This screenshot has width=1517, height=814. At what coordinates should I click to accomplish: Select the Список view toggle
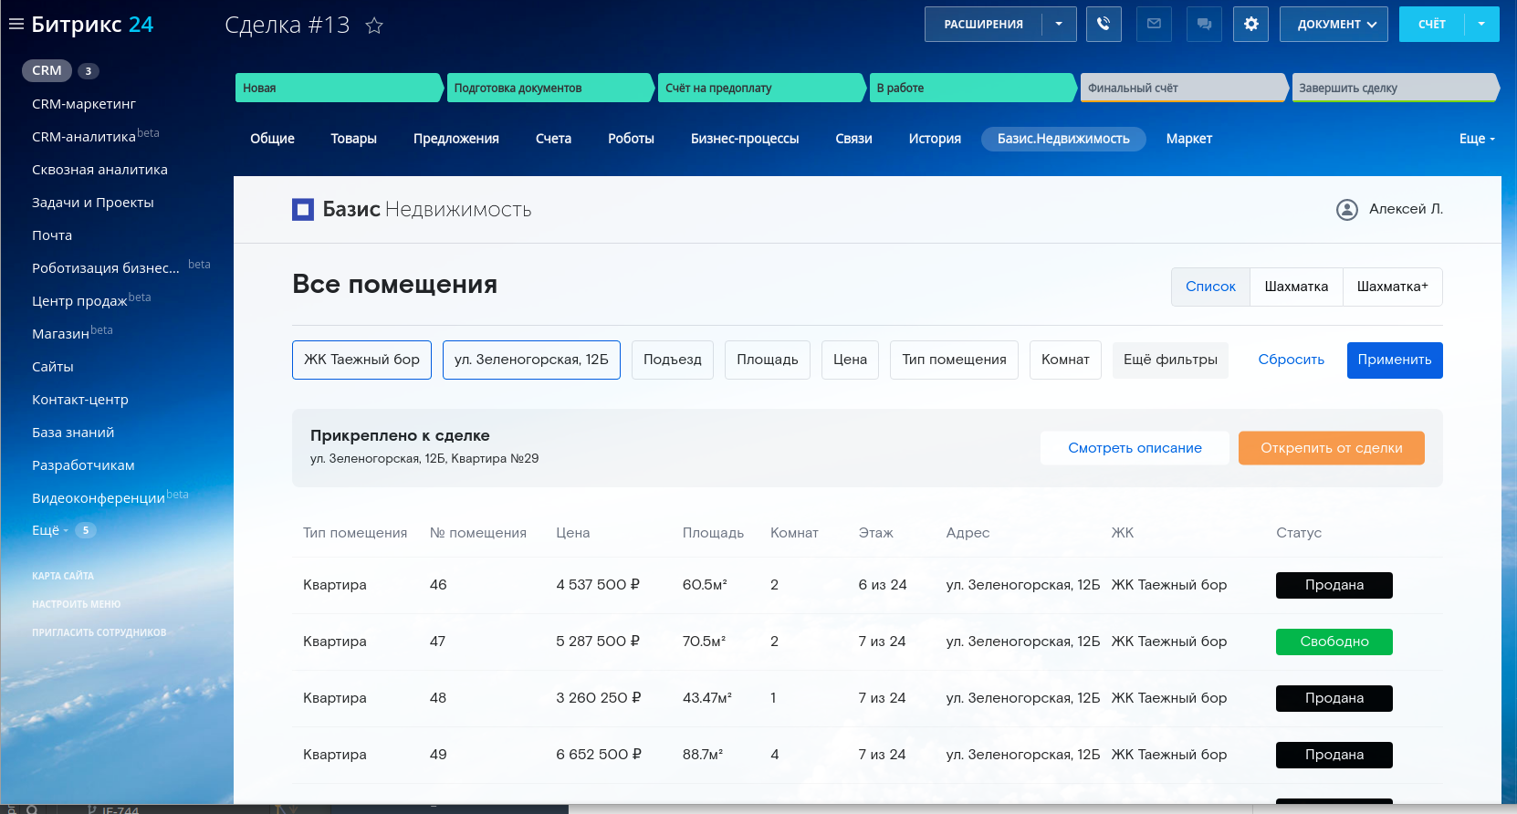click(1210, 287)
